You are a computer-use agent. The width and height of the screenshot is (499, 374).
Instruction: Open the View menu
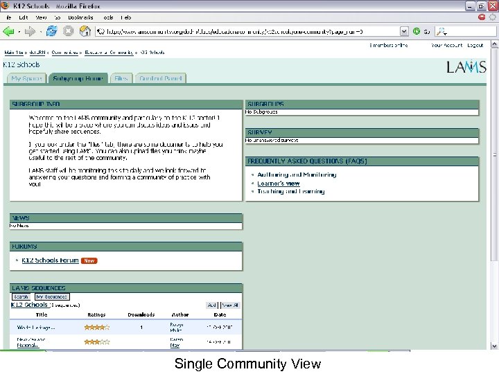tap(41, 17)
